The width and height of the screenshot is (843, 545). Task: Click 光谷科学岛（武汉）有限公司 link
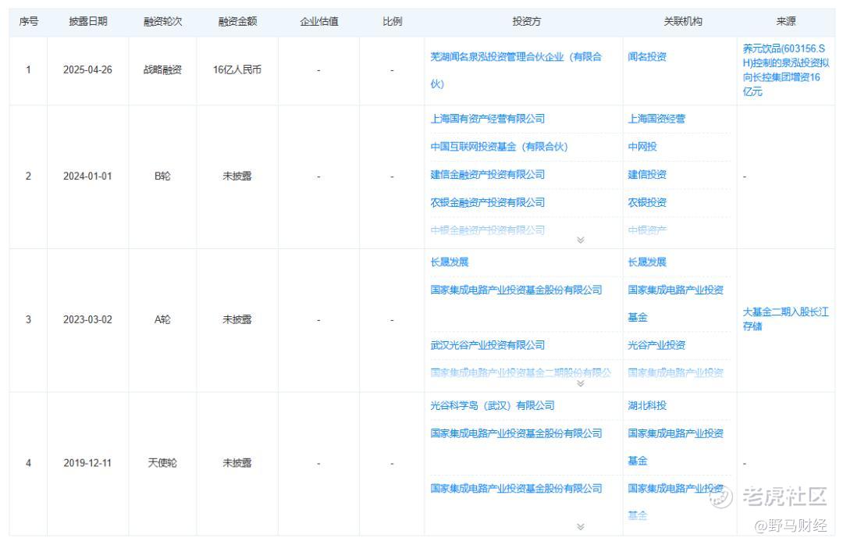492,406
